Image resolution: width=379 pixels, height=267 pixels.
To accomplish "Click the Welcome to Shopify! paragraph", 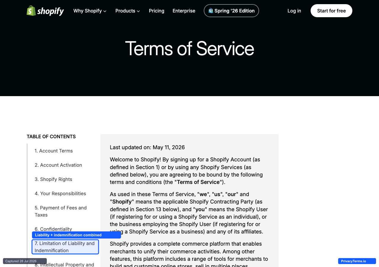I will [x=186, y=171].
